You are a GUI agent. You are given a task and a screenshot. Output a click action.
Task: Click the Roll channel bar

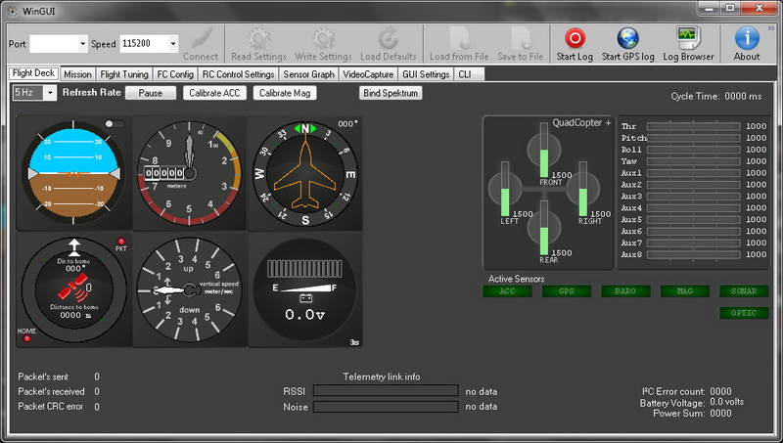693,150
